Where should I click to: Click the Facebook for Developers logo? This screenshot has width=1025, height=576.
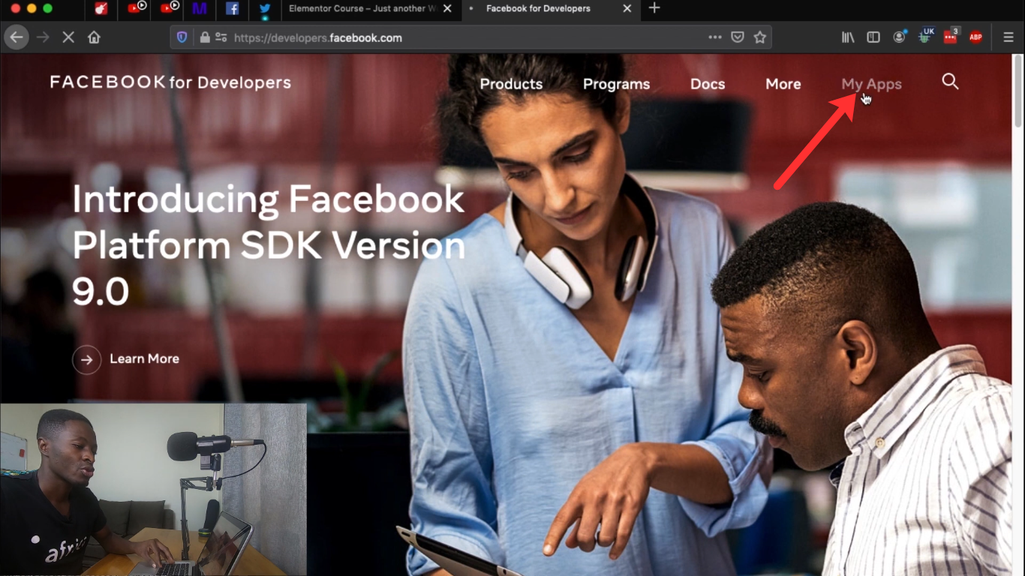170,82
